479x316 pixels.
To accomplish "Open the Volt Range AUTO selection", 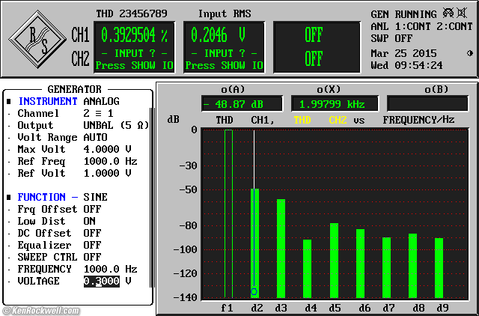I will coord(94,137).
